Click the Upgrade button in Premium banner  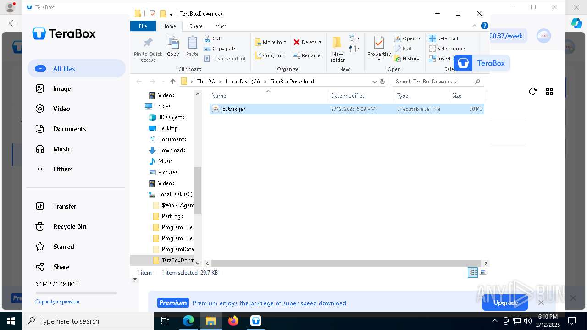point(505,302)
